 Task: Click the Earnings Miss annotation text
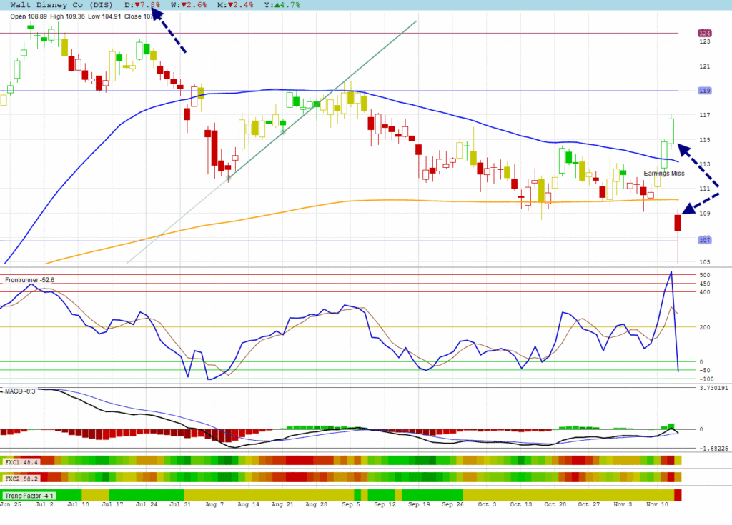663,174
